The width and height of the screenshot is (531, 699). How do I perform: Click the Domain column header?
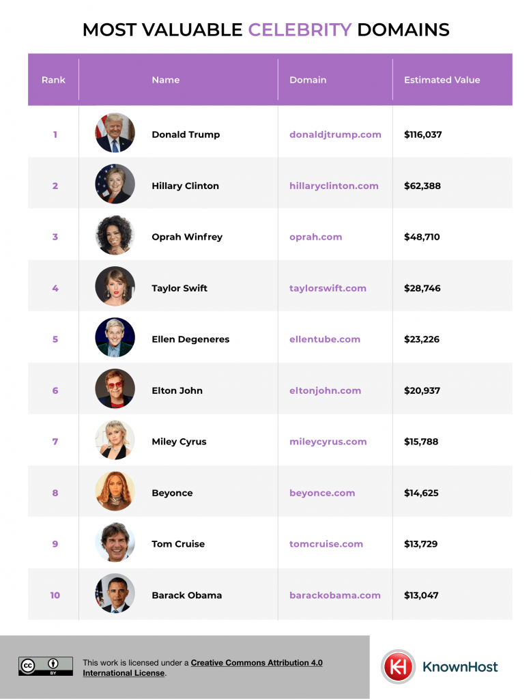pos(308,80)
